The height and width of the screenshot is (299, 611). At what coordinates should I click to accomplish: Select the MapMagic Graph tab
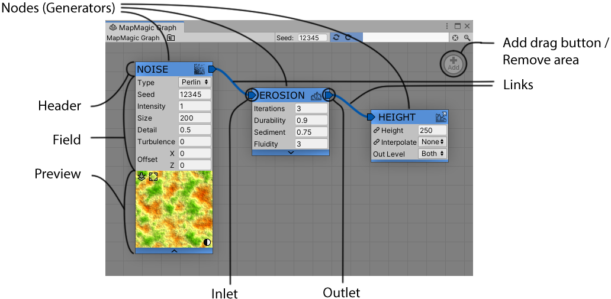pyautogui.click(x=144, y=28)
